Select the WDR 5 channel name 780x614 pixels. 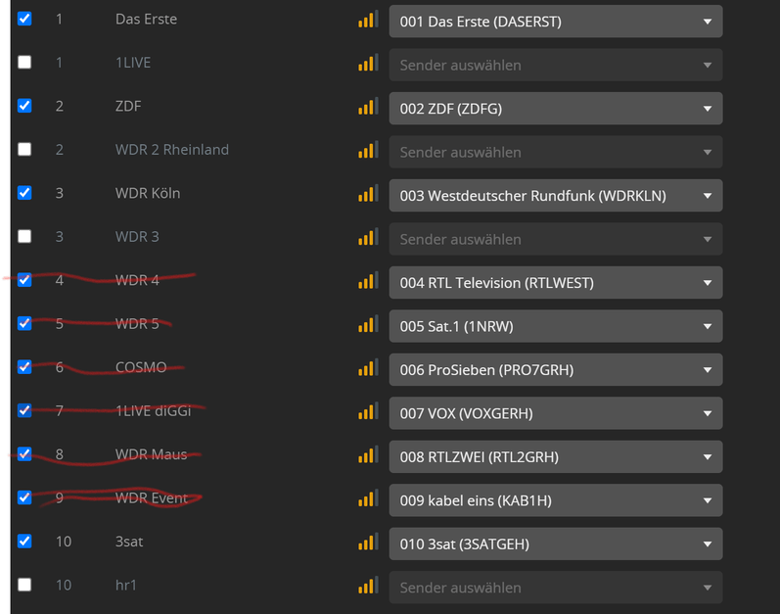137,324
